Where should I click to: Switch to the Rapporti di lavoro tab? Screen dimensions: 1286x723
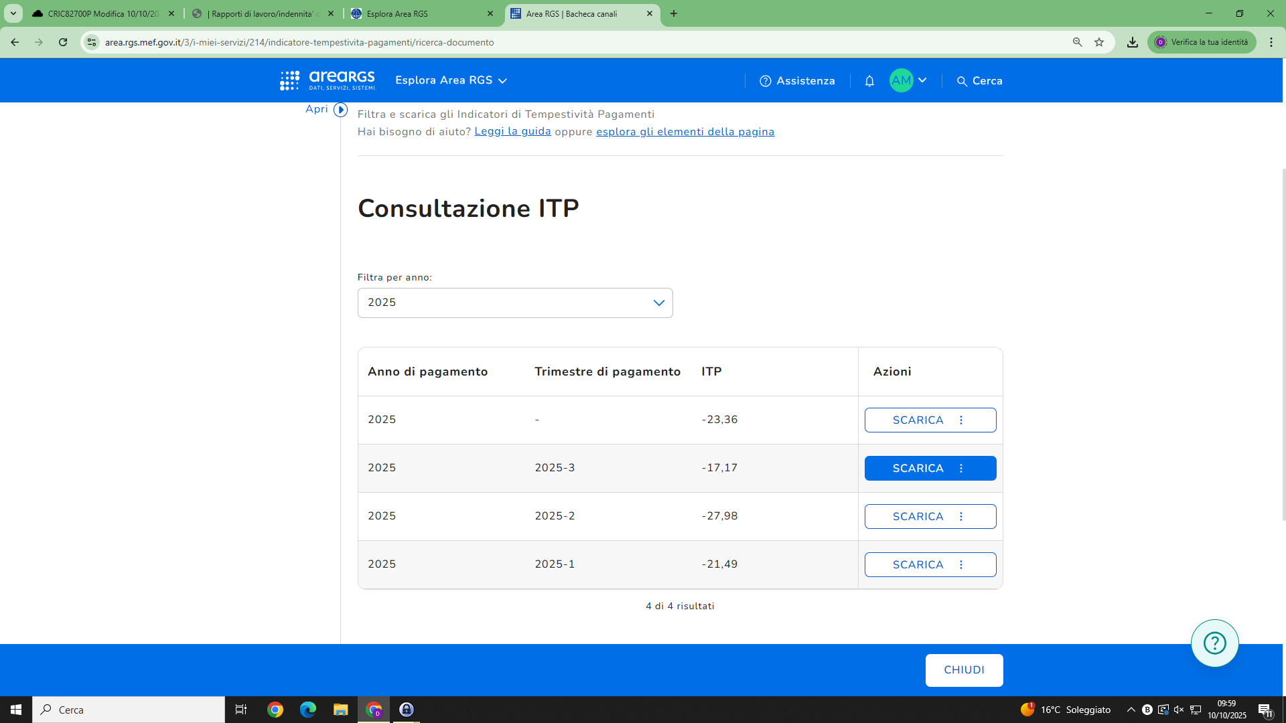263,13
